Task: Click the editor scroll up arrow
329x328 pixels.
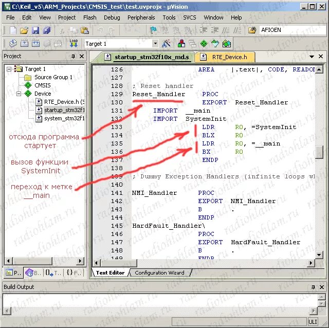Action: point(319,69)
